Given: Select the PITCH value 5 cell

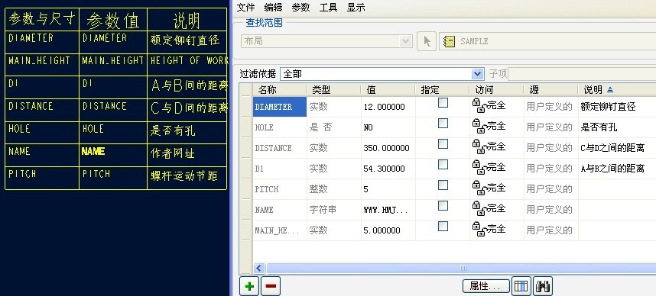Looking at the screenshot, I should point(388,188).
